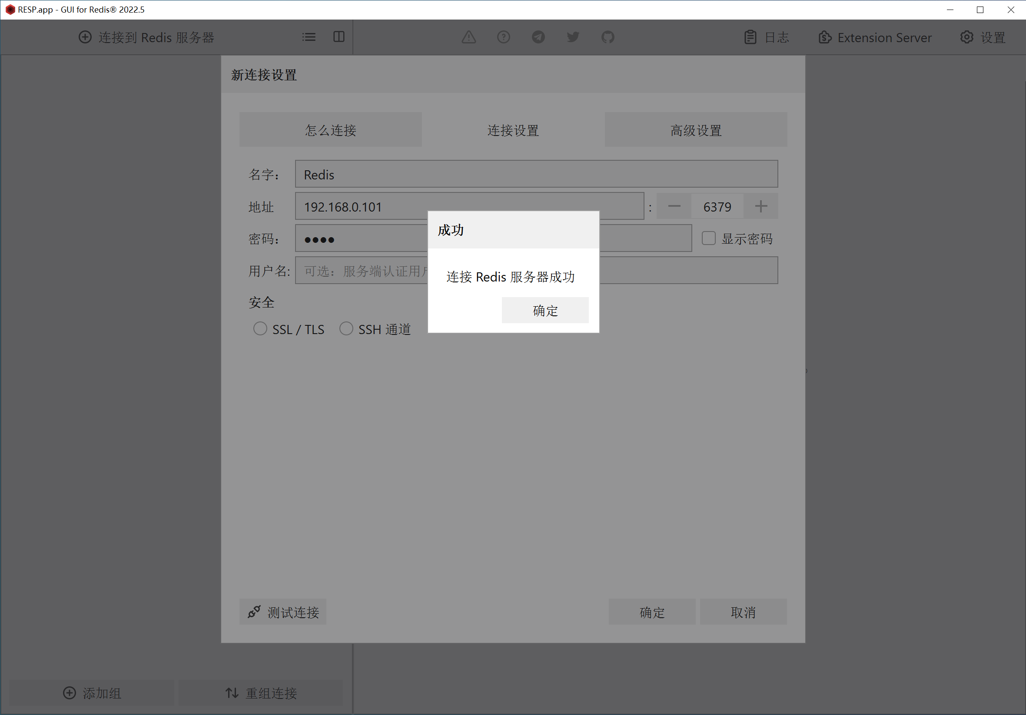Click the warning triangle icon
This screenshot has height=715, width=1026.
(468, 37)
